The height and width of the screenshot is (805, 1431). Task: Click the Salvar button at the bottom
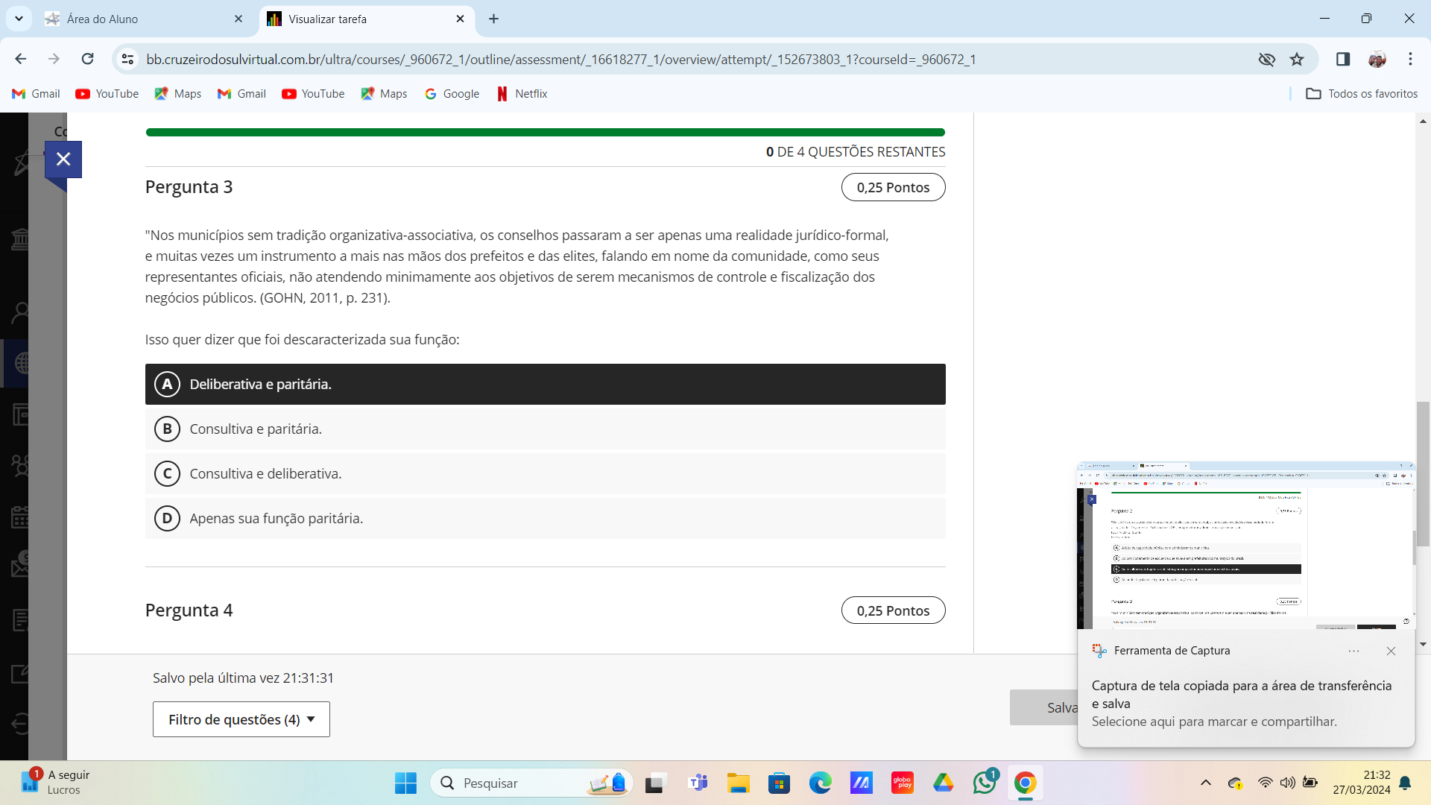[x=1044, y=707]
